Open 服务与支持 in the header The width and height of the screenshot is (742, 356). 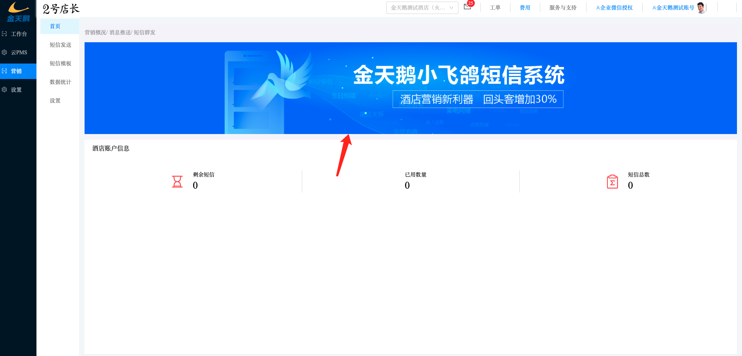(x=563, y=8)
